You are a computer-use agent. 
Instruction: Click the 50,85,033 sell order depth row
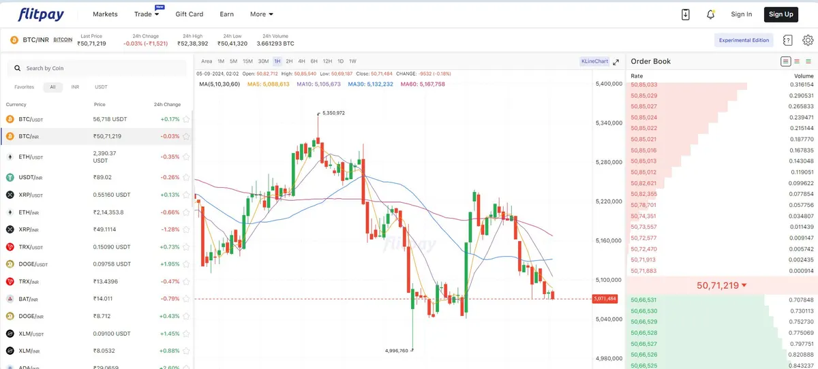point(721,84)
